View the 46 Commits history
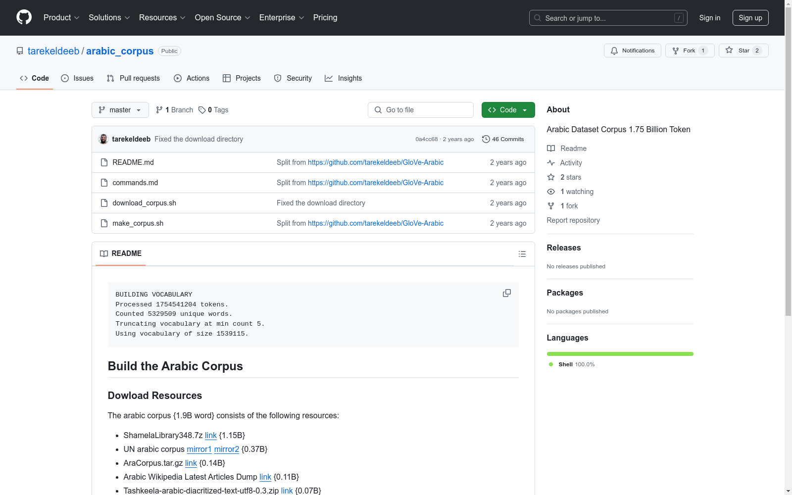The width and height of the screenshot is (792, 495). [503, 139]
